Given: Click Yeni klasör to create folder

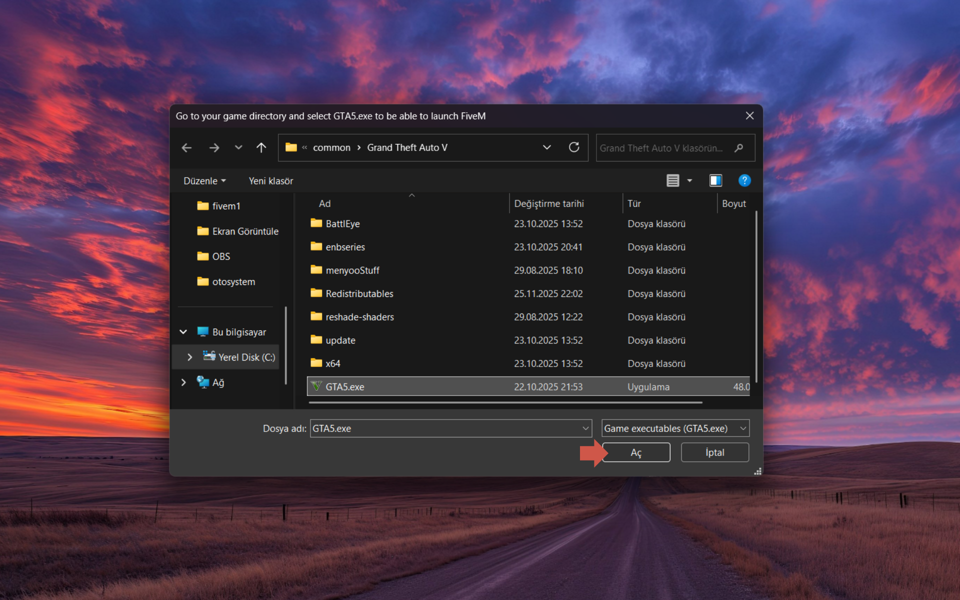Looking at the screenshot, I should coord(270,181).
